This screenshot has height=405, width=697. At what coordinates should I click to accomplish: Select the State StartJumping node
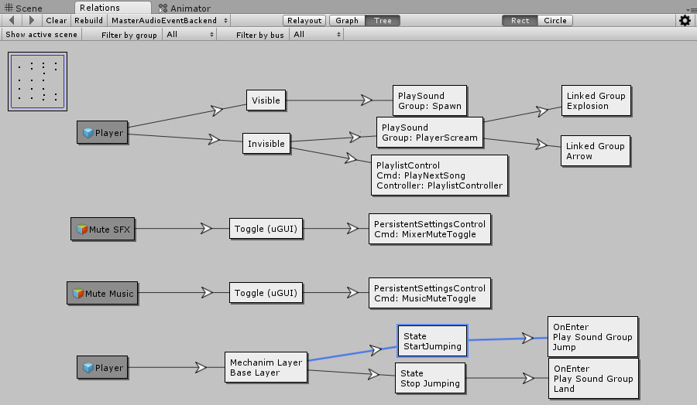point(432,342)
